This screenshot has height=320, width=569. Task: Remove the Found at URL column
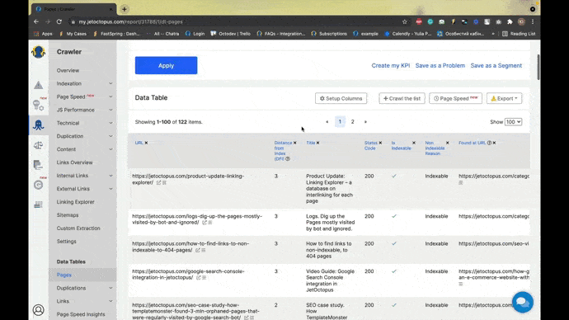[x=494, y=143]
